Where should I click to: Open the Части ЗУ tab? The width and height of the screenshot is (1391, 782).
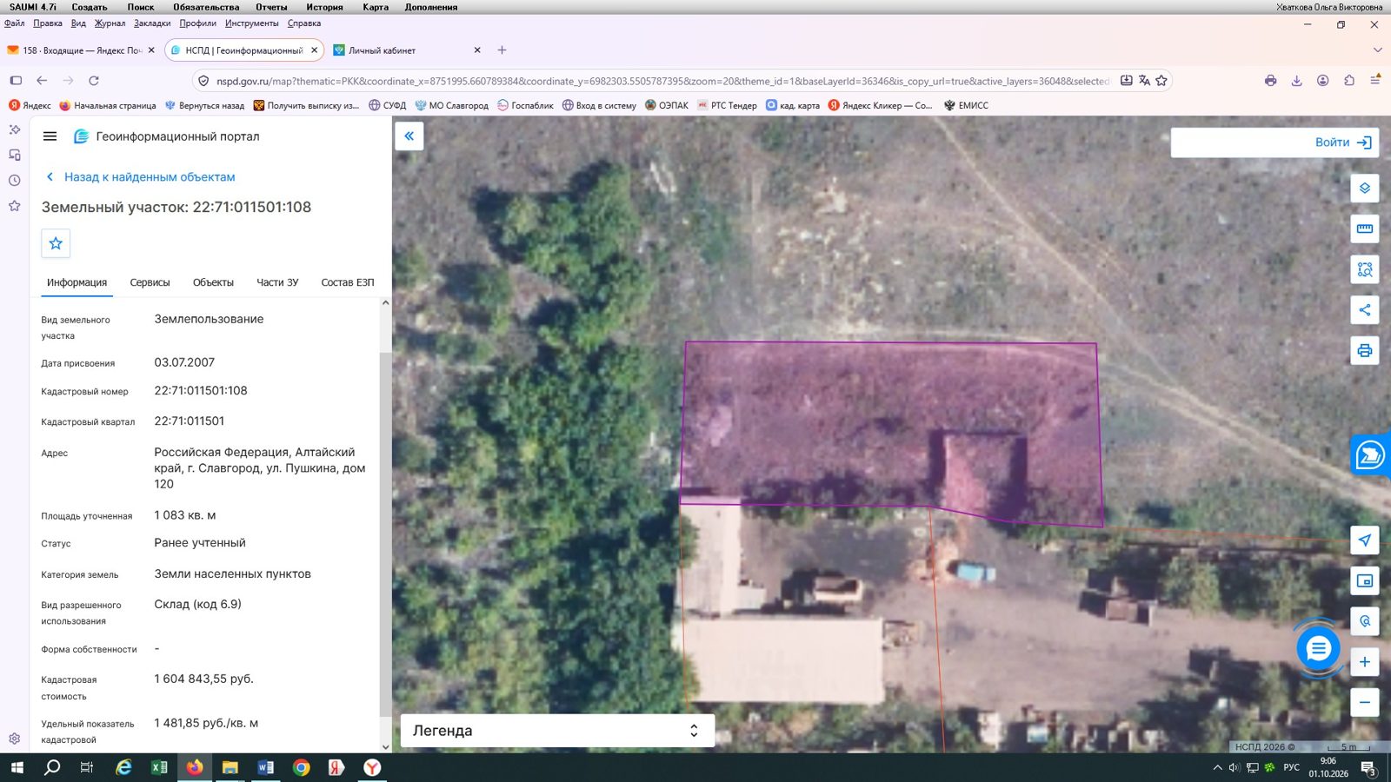277,282
